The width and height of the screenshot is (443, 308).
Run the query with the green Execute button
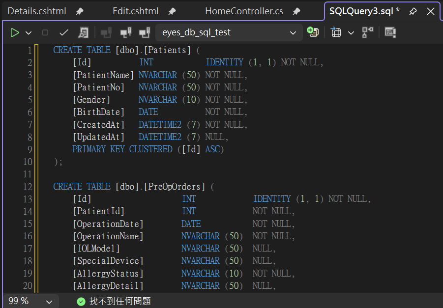point(15,33)
